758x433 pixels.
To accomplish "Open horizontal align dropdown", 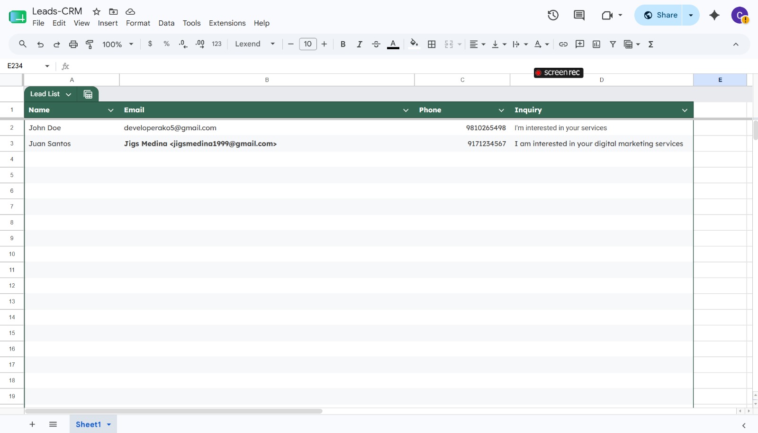I will pyautogui.click(x=477, y=44).
